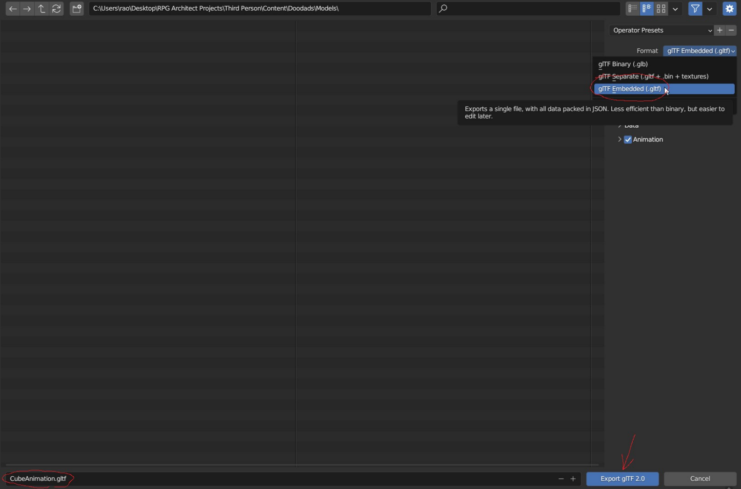
Task: Open the filter settings dropdown arrow
Action: (709, 9)
